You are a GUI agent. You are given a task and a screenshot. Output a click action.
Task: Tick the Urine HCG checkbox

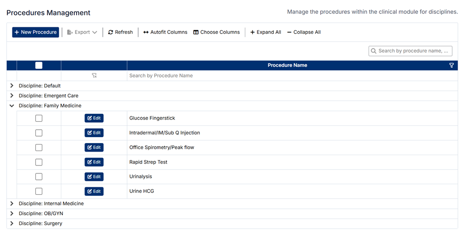39,191
